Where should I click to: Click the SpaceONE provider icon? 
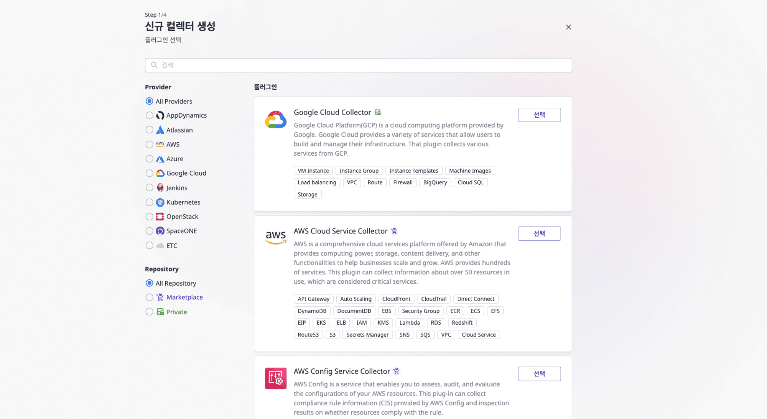coord(160,231)
